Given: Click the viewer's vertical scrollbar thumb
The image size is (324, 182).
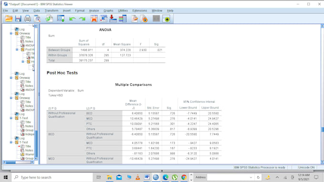Looking at the screenshot, I should click(x=323, y=130).
